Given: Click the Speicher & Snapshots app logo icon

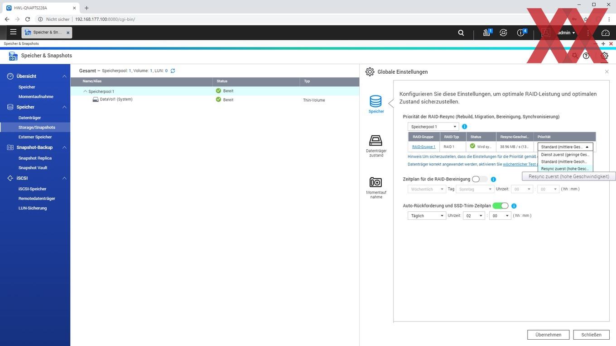Looking at the screenshot, I should coord(13,56).
